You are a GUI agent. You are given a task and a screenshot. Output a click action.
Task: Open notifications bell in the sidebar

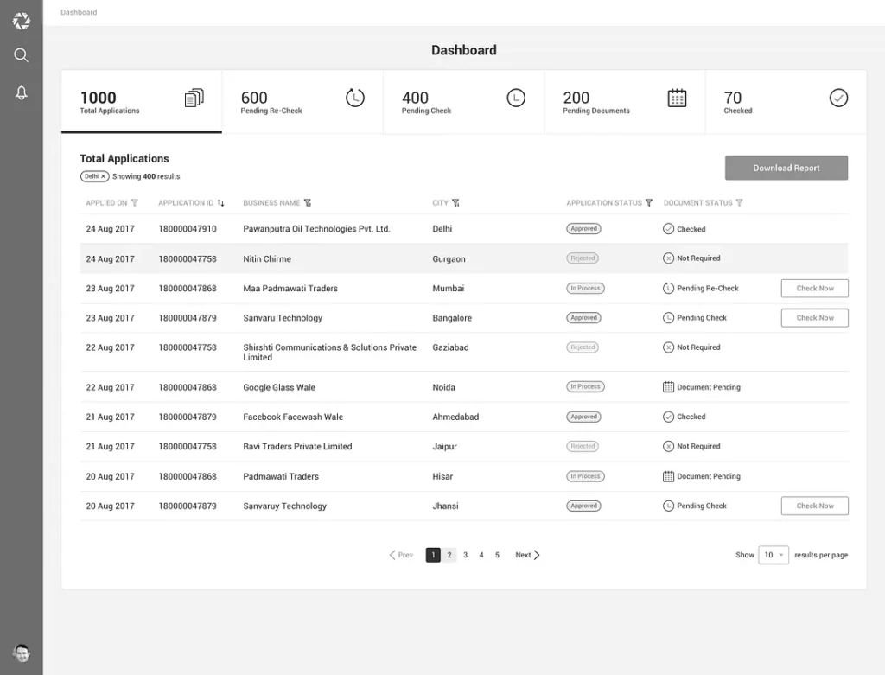[x=22, y=92]
